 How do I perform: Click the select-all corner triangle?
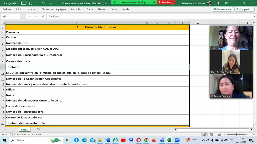coord(3,23)
